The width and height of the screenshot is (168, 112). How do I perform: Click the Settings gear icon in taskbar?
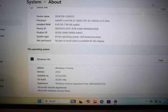pos(115,101)
